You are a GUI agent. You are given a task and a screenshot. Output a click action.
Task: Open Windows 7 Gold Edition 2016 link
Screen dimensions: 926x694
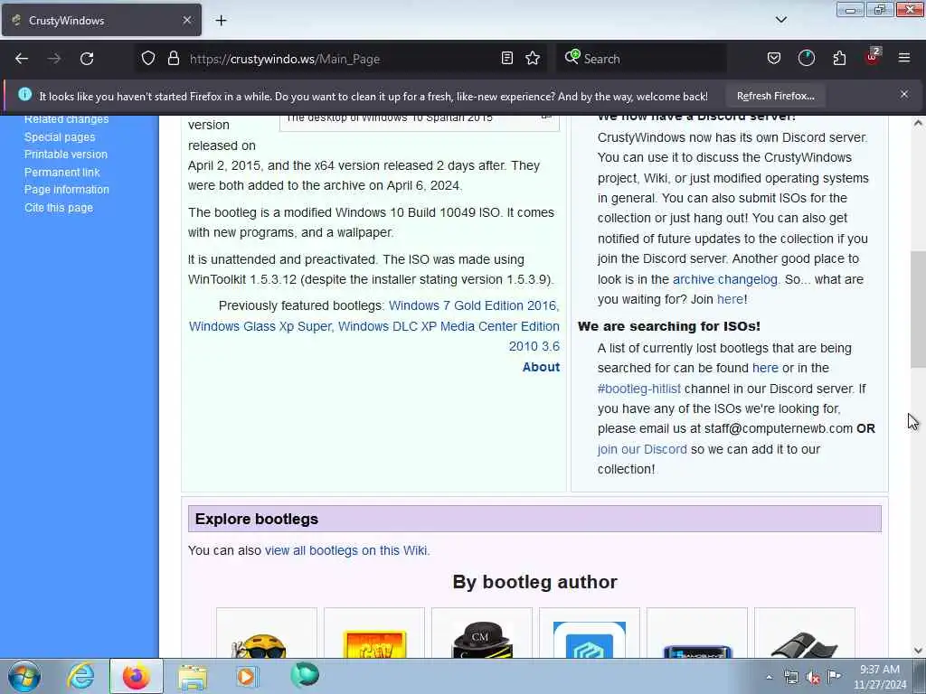tap(472, 305)
